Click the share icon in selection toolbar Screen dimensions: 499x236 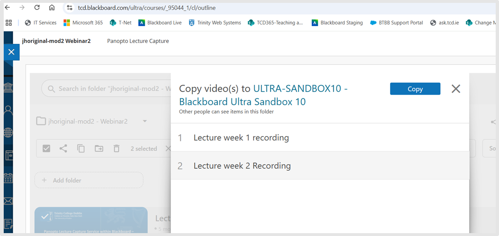(x=63, y=148)
